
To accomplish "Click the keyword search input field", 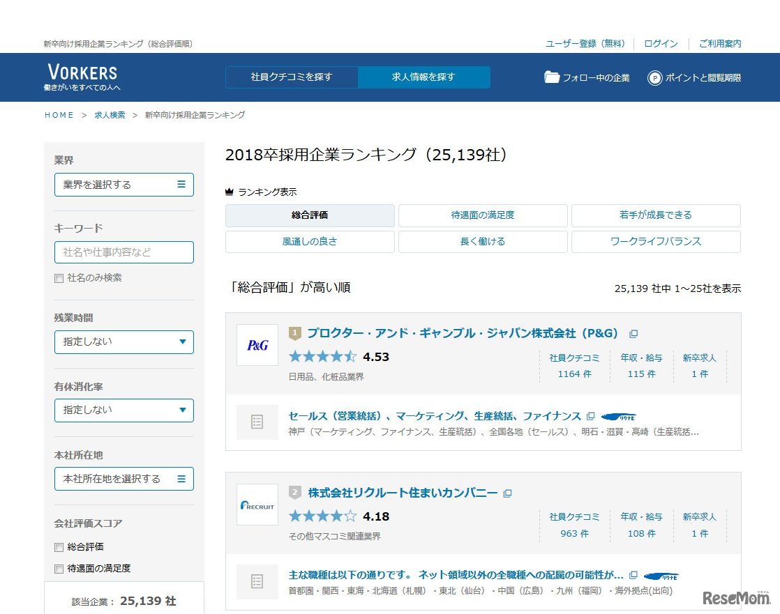I will [123, 252].
